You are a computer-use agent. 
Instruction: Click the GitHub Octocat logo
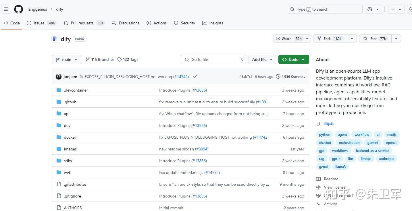coord(19,9)
